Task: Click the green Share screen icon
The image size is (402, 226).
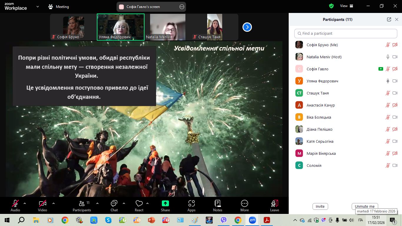Action: click(165, 204)
